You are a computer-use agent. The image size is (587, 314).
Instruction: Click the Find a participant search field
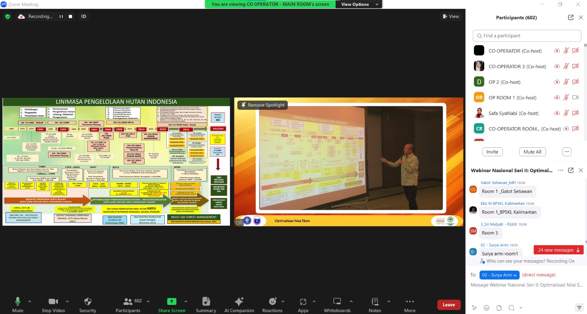pos(527,36)
